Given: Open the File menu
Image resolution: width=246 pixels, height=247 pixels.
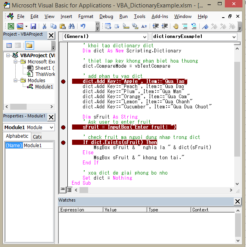Looking at the screenshot, I should (21, 16).
